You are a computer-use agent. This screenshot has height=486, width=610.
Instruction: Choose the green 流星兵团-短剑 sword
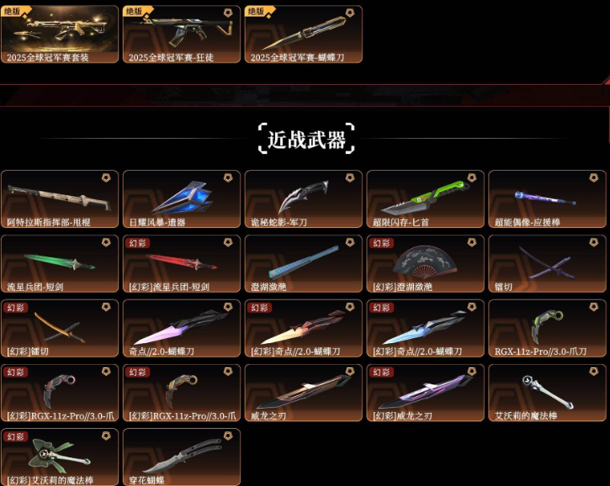(x=60, y=263)
